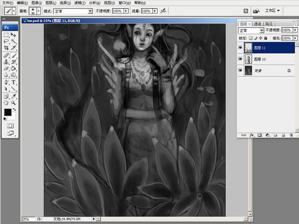The image size is (299, 224).
Task: Select the Brush tool in toolbox
Action: (14, 55)
